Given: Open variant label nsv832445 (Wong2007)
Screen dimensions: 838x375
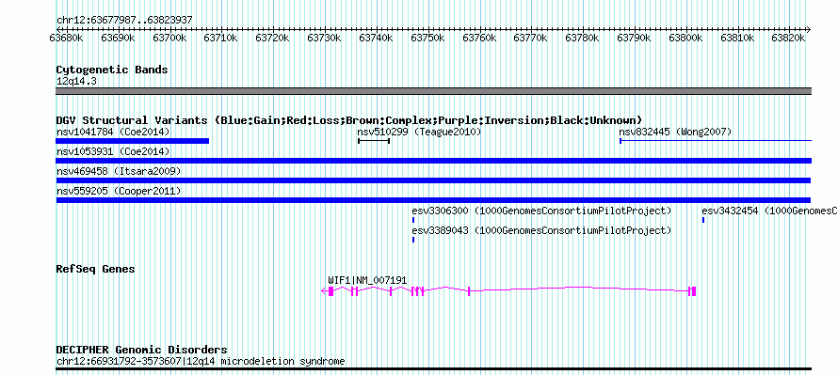Looking at the screenshot, I should pyautogui.click(x=675, y=132).
